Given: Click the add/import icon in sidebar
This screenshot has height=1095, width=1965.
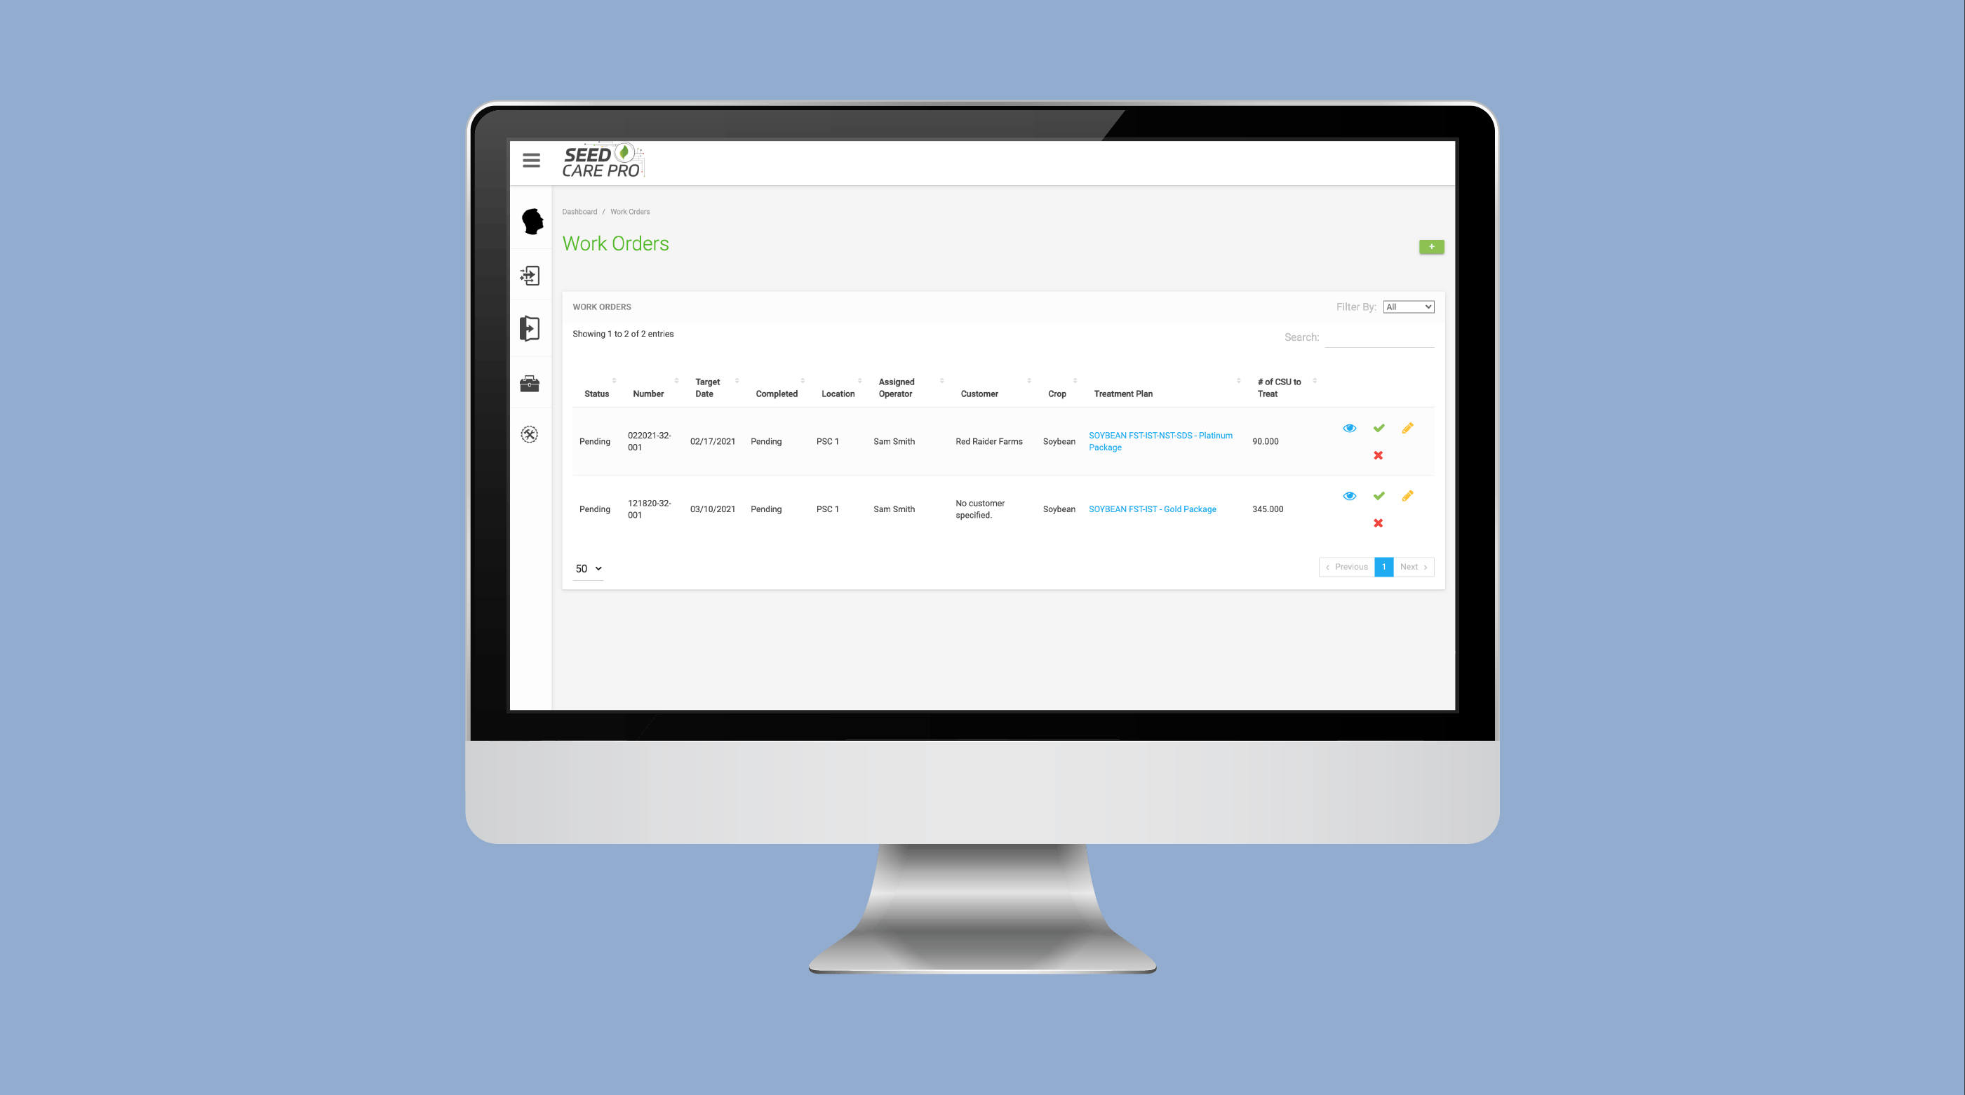Looking at the screenshot, I should (531, 275).
